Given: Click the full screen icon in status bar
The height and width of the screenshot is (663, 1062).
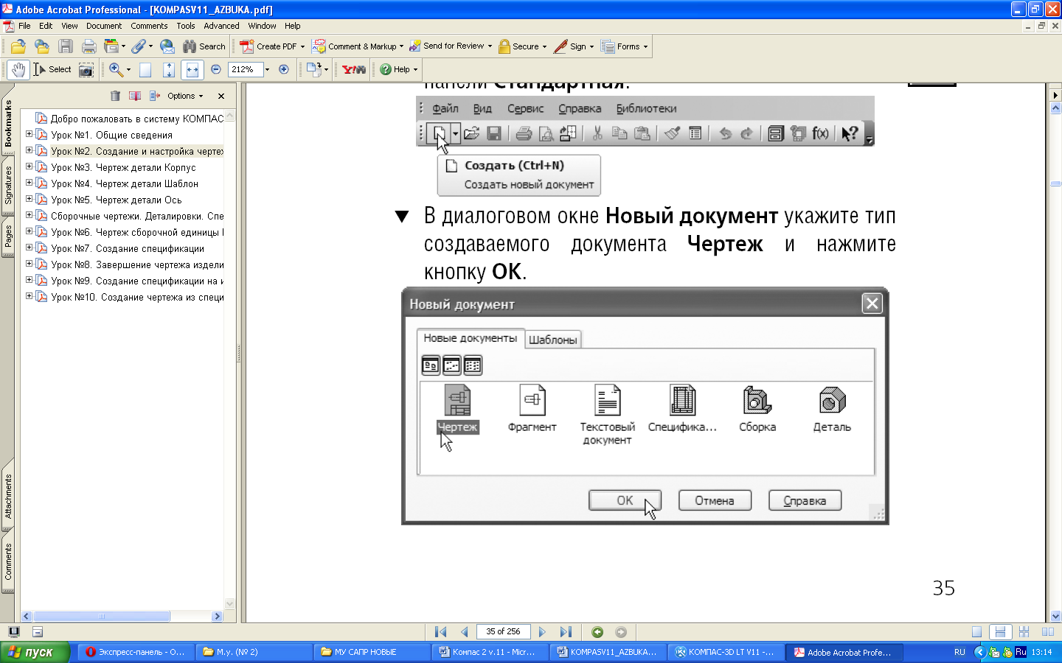Looking at the screenshot, I should pyautogui.click(x=14, y=631).
